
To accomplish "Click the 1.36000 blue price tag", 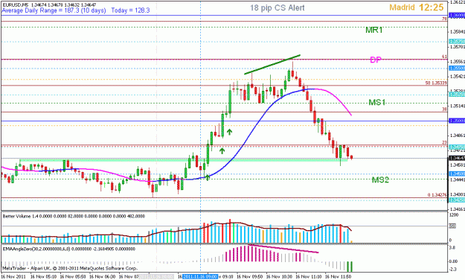I will pyautogui.click(x=457, y=15).
